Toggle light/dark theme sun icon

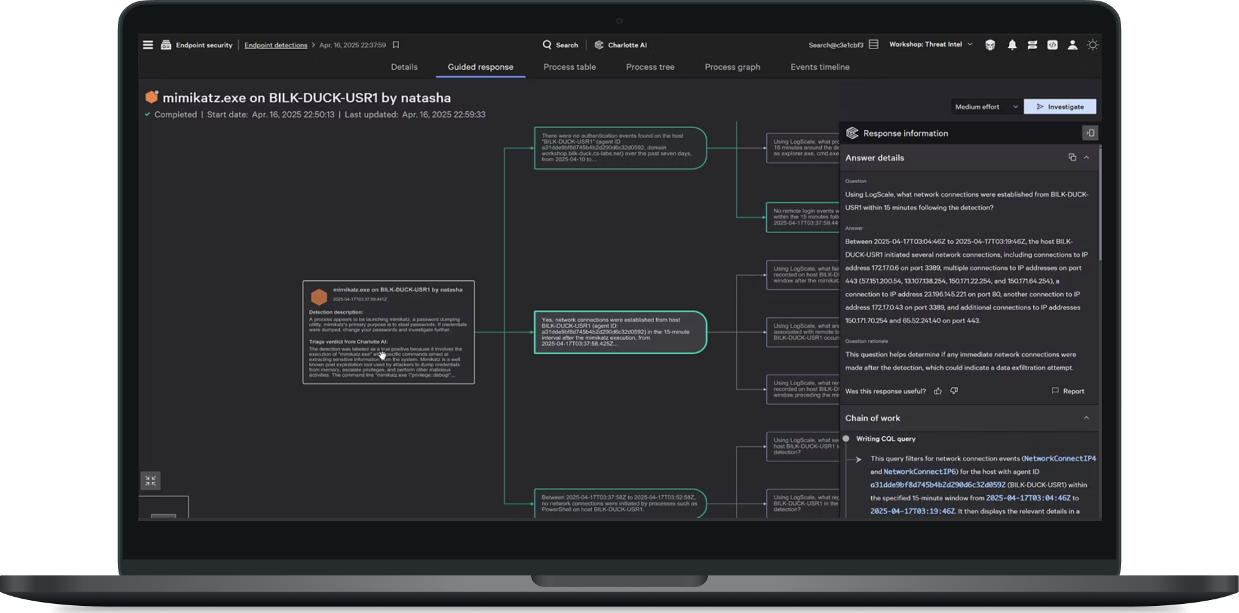(1093, 45)
